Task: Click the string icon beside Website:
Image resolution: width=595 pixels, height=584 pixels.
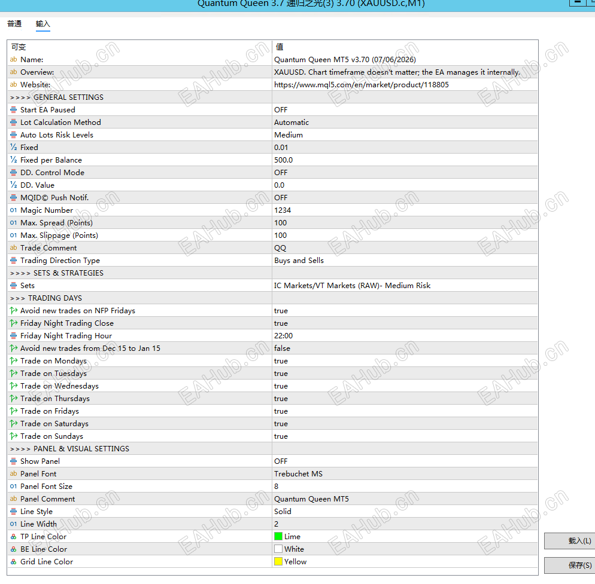Action: (13, 84)
